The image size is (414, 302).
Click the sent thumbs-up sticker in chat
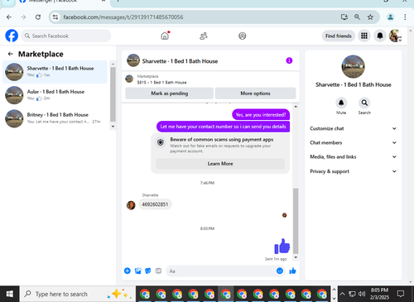pos(282,246)
